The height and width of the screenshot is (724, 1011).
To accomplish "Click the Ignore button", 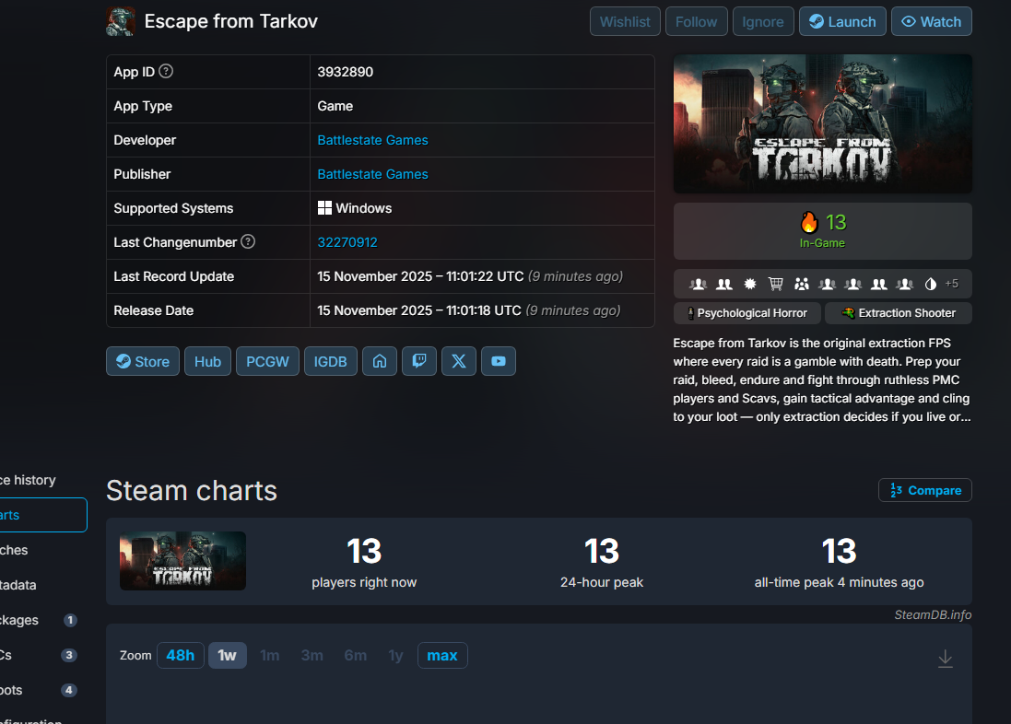I will coord(763,21).
